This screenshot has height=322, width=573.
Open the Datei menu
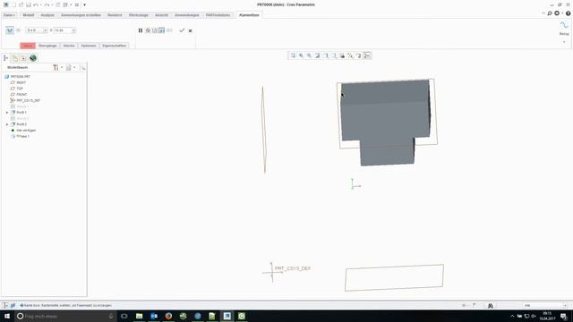coord(9,15)
